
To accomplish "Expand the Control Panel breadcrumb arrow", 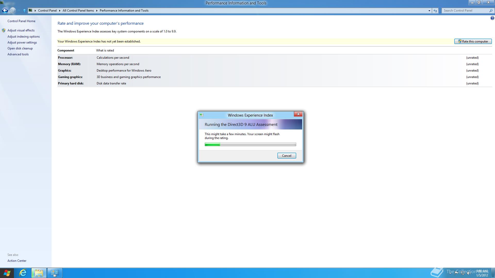I will pos(60,11).
